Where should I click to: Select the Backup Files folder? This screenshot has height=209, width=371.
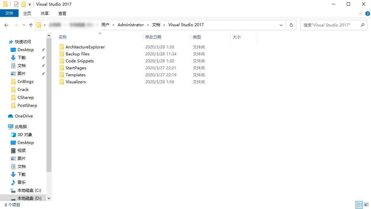point(78,54)
